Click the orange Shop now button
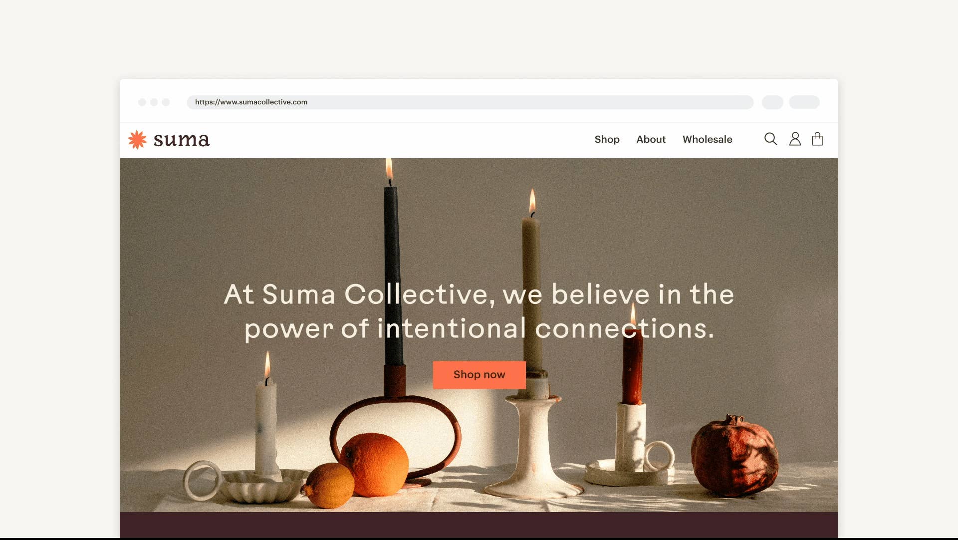Viewport: 958px width, 540px height. (x=479, y=375)
